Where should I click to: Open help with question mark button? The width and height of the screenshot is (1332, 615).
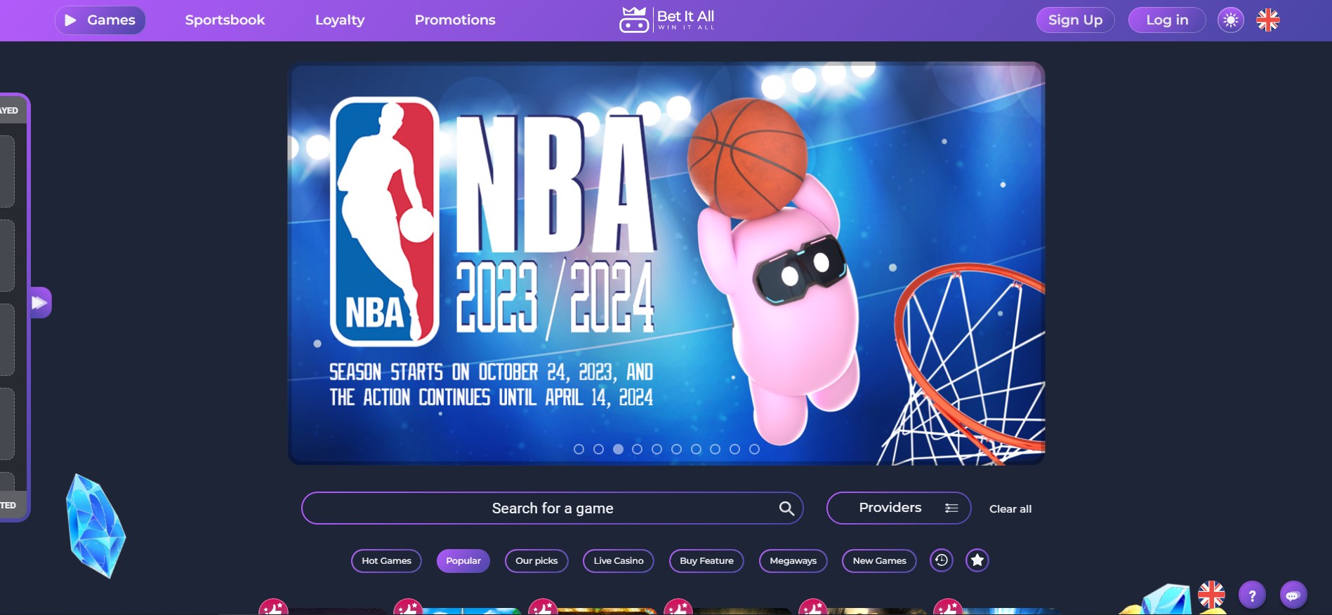pos(1252,595)
